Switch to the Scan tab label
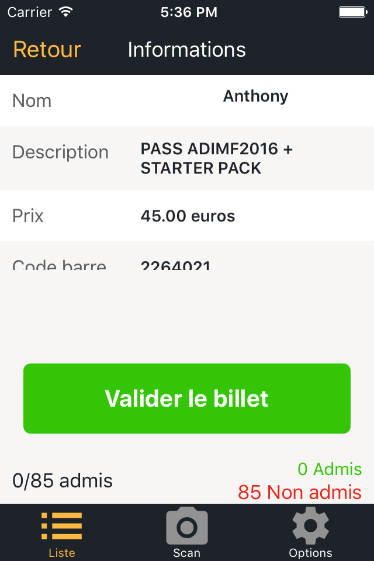This screenshot has height=561, width=374. click(x=187, y=553)
